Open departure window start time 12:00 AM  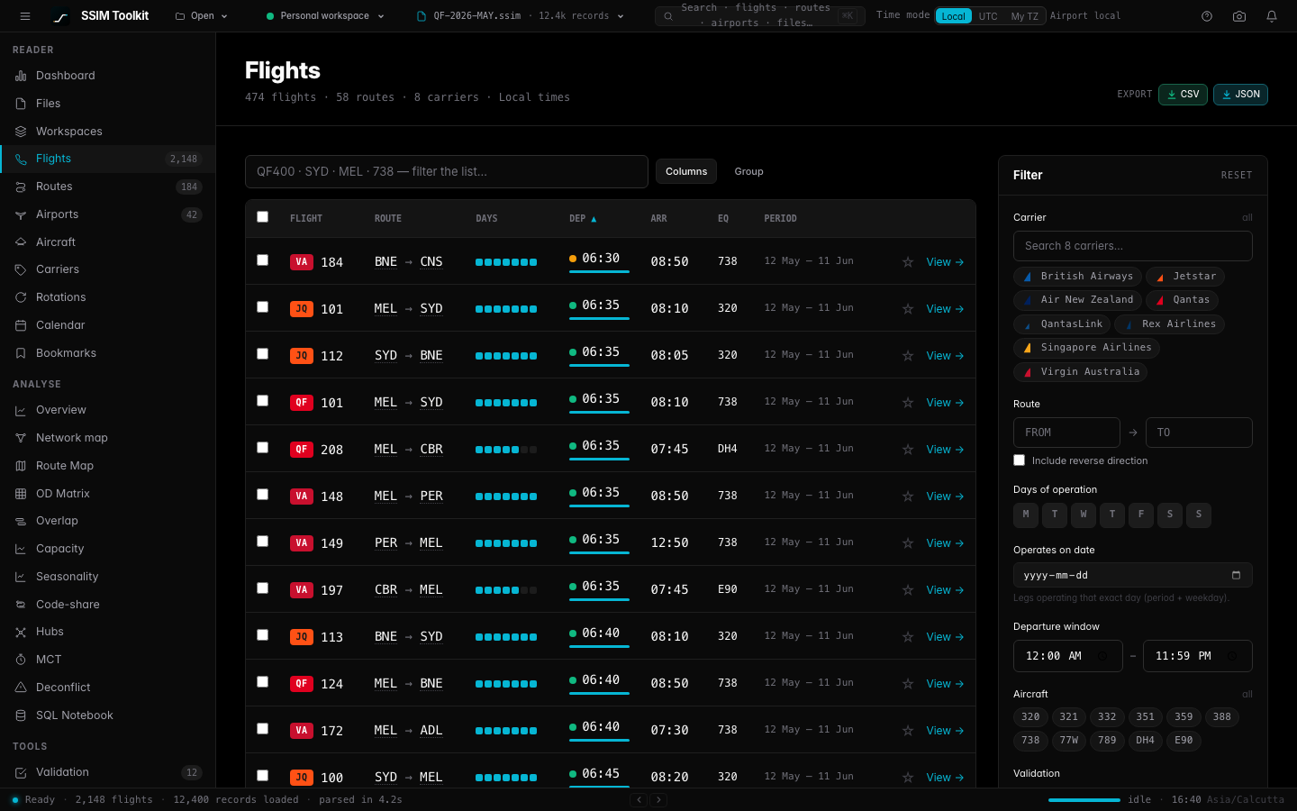click(x=1067, y=656)
